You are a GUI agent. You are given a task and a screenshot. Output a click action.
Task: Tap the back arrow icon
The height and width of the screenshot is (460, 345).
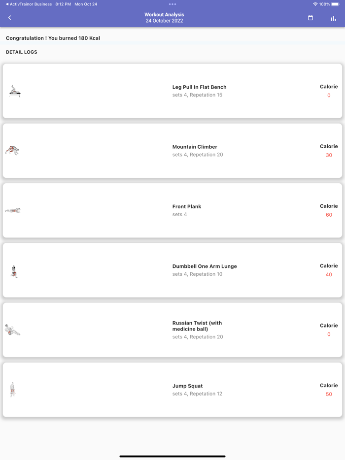click(10, 18)
